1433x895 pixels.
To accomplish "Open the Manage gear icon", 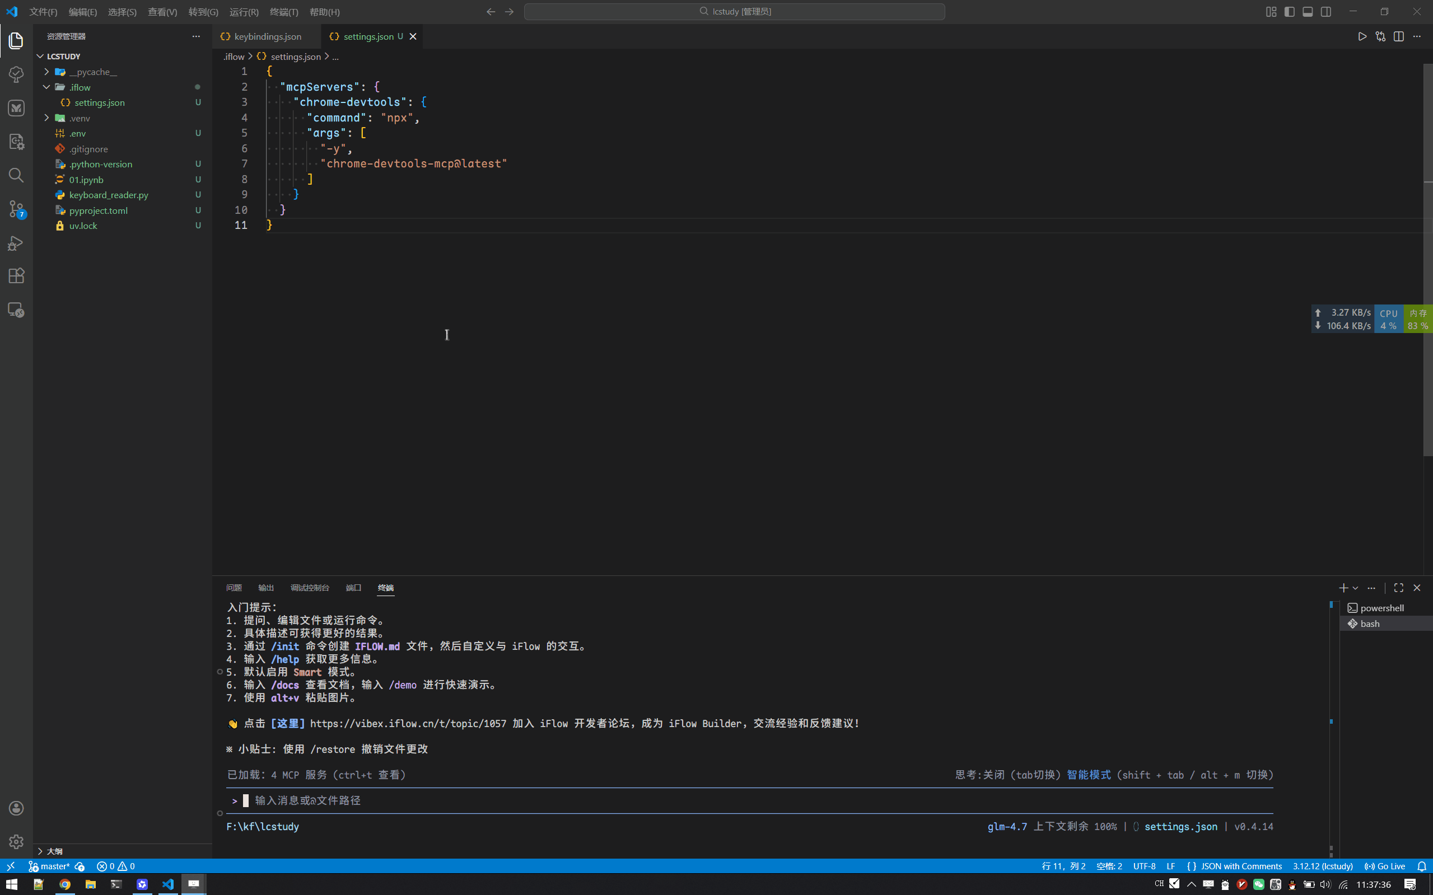I will pyautogui.click(x=16, y=841).
